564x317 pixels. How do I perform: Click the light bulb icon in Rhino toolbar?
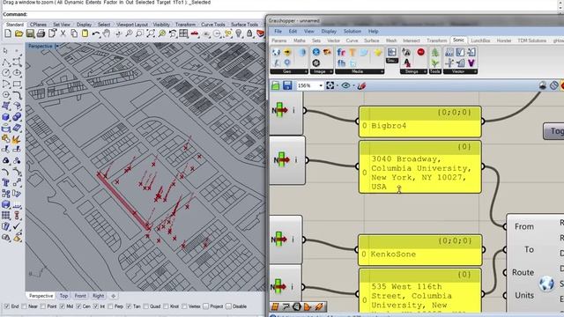tap(239, 33)
